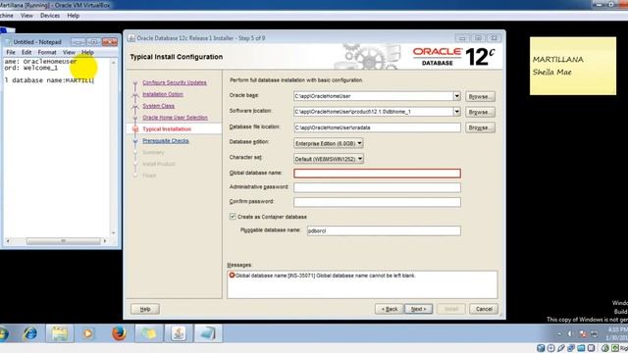This screenshot has height=353, width=628.
Task: Click the Pluggable database name field
Action: coord(384,230)
